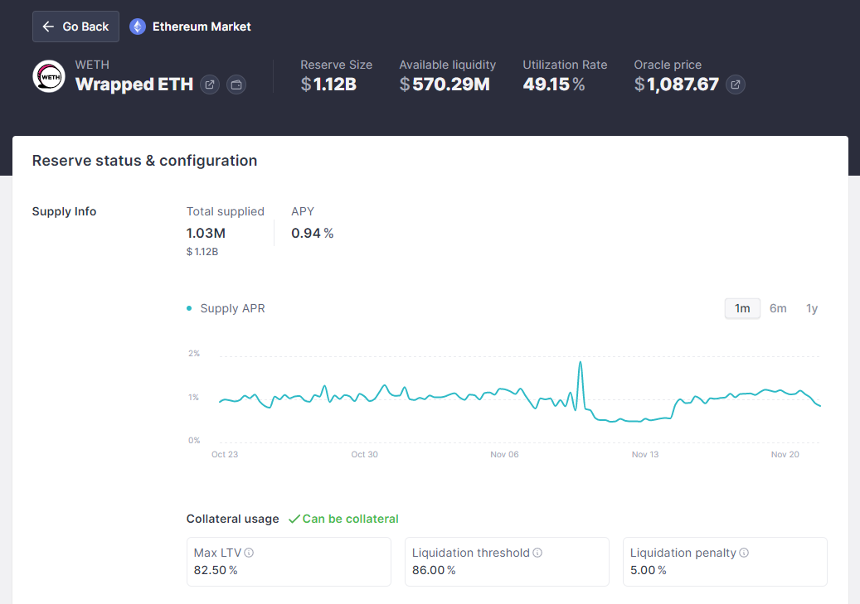Image resolution: width=860 pixels, height=604 pixels.
Task: Click the Go Back button
Action: pos(75,27)
